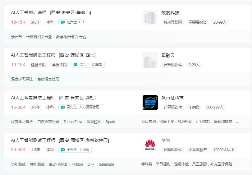This screenshot has width=252, height=175.
Task: Click the 3-5年 tag in 训练师 row
Action: point(35,22)
